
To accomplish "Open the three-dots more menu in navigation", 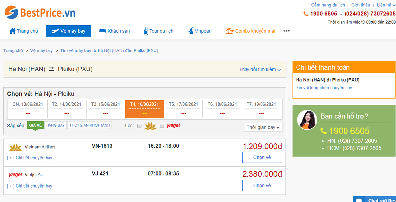I will click(286, 31).
